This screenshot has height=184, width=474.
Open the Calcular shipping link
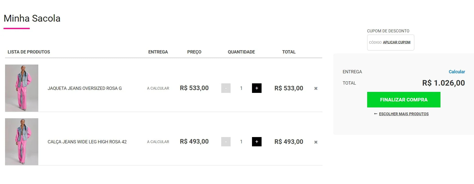(457, 72)
